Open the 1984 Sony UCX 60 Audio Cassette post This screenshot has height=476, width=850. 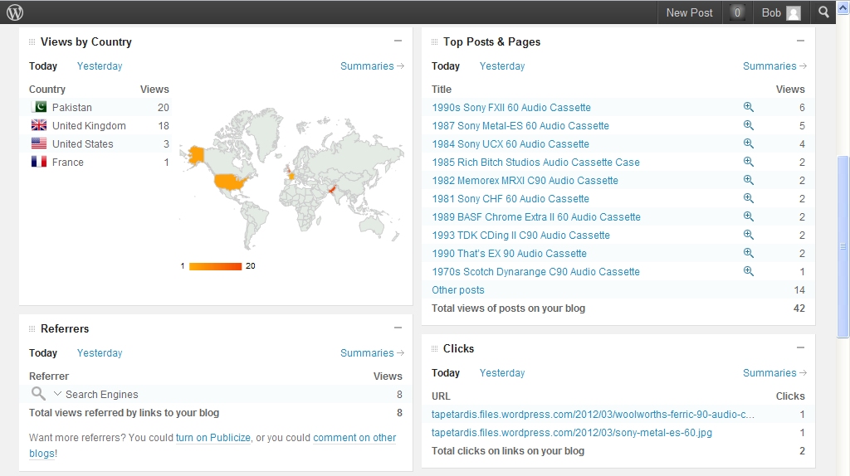point(510,144)
